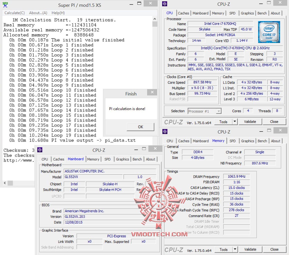Click the Level 3 cache value 6 MBytes
Screen dimensions: 289x255
coord(251,99)
